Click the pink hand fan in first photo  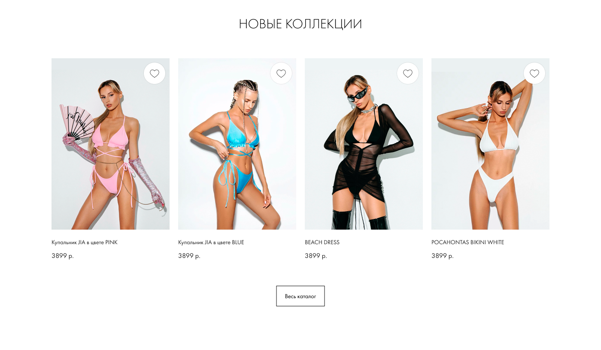click(x=77, y=123)
